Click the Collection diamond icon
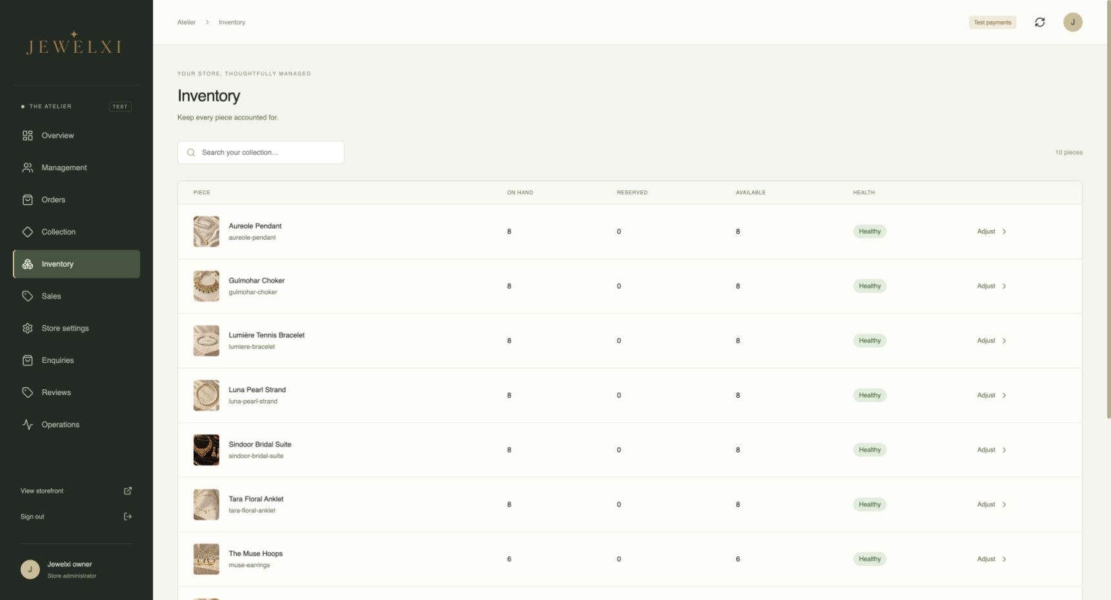1111x600 pixels. pyautogui.click(x=28, y=232)
